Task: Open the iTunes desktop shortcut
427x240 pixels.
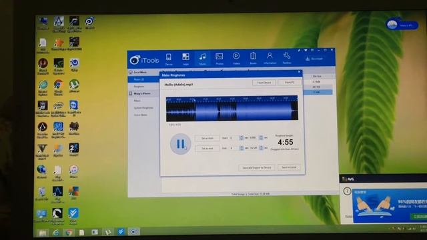Action: (x=74, y=171)
